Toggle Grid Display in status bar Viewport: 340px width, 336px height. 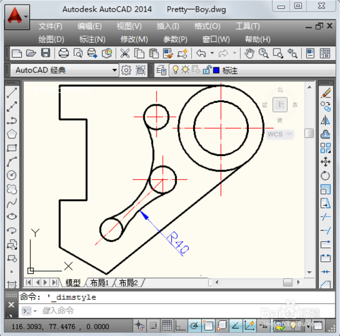tap(167, 326)
